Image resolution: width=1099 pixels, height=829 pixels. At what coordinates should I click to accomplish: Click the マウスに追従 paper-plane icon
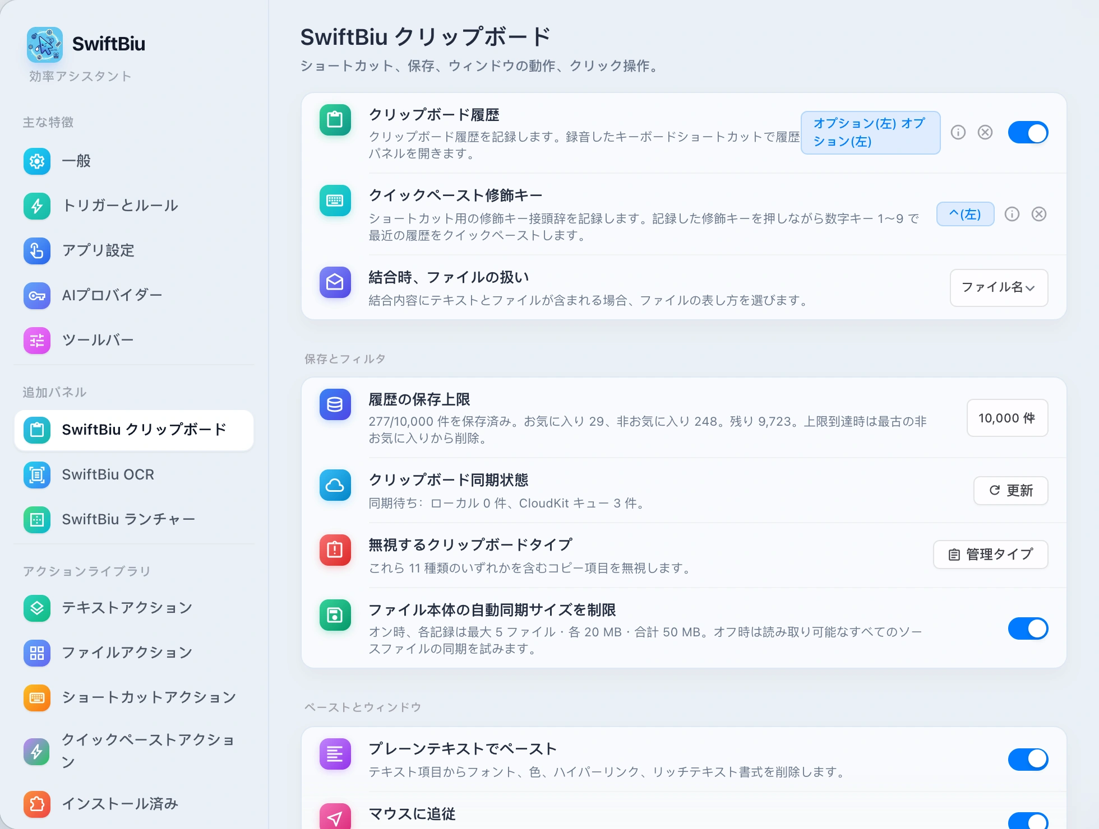coord(335,817)
